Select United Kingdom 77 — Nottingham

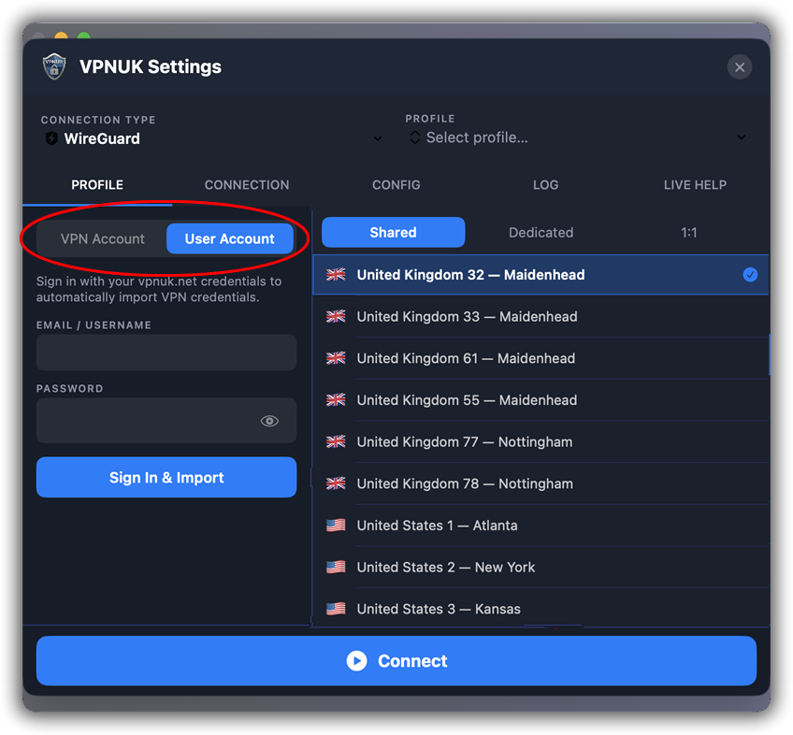541,442
